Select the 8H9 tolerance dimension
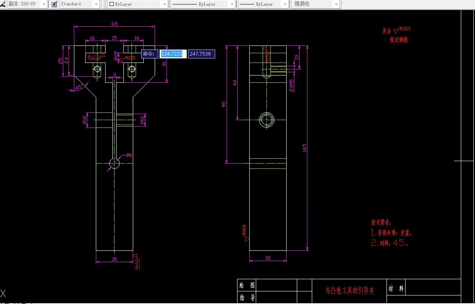The width and height of the screenshot is (475, 304). pos(116,56)
